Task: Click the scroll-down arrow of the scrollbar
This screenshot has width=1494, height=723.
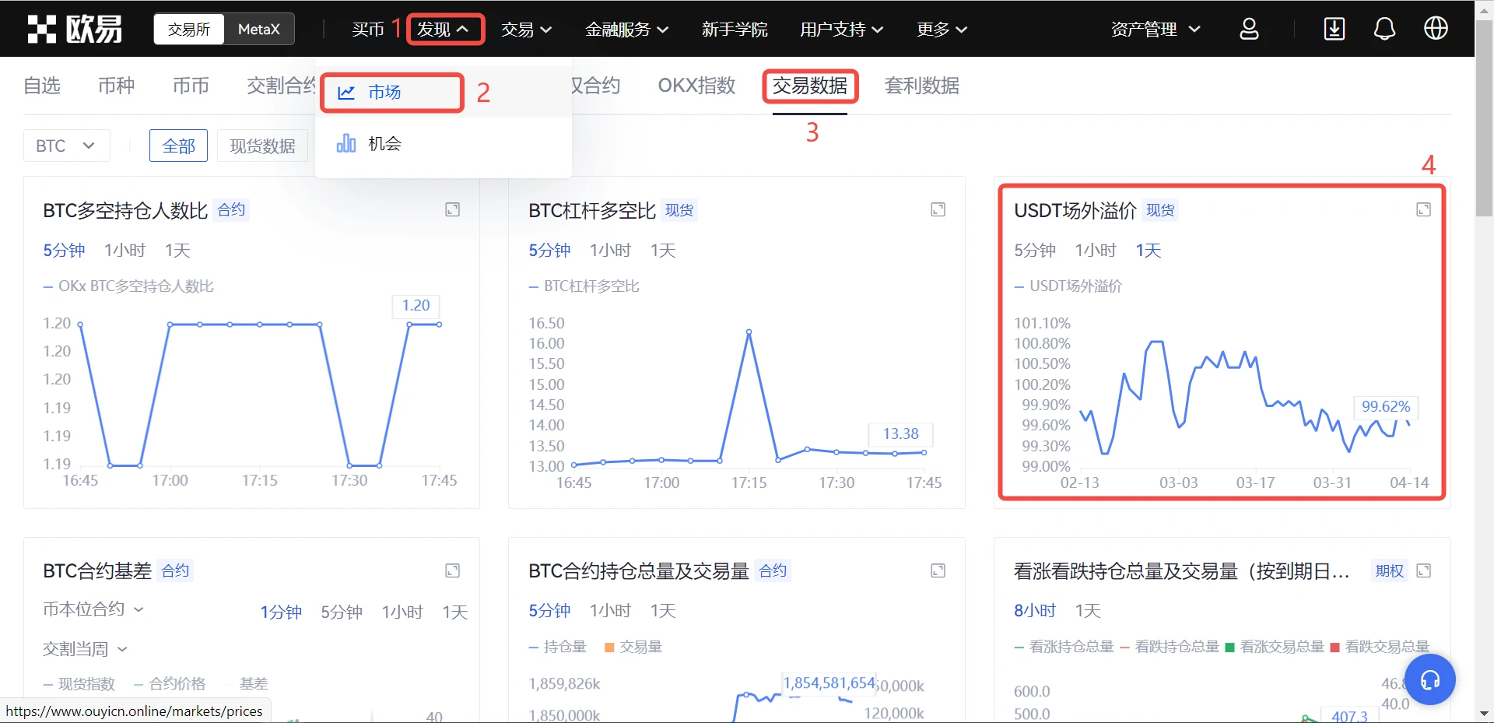Action: click(1484, 714)
